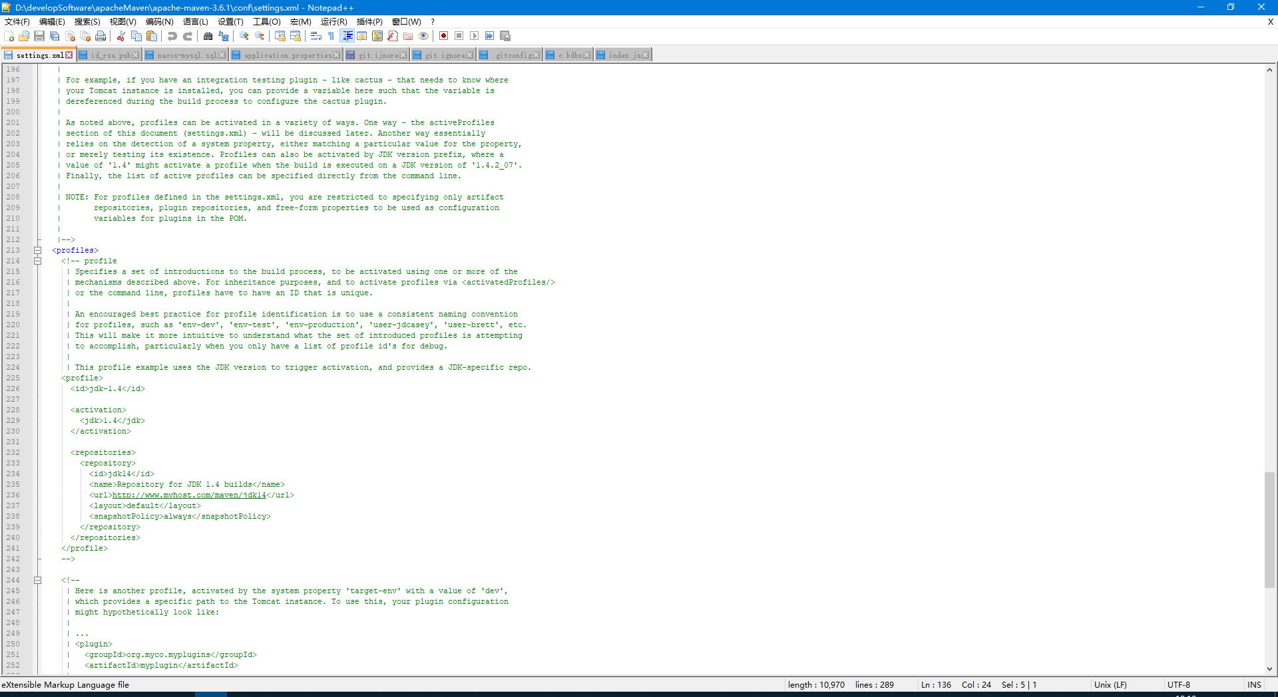Close current document toolbar icon

click(x=70, y=36)
